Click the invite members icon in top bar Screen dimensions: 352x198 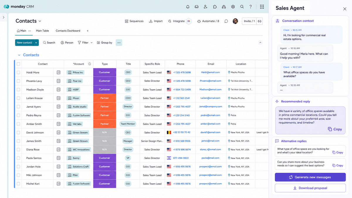point(206,6)
